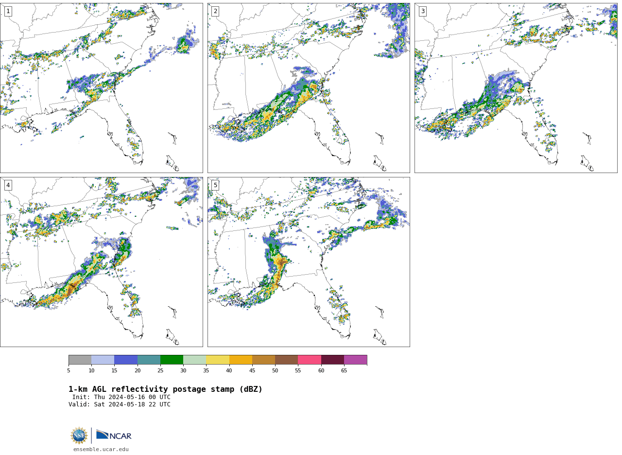Click the number 1 panel label

8,11
